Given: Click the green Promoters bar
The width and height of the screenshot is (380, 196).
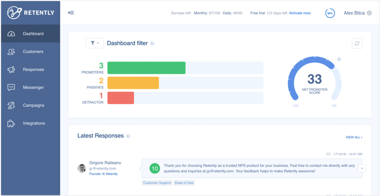Looking at the screenshot, I should 146,68.
